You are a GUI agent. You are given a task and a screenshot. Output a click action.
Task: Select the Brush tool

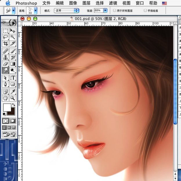[12, 51]
